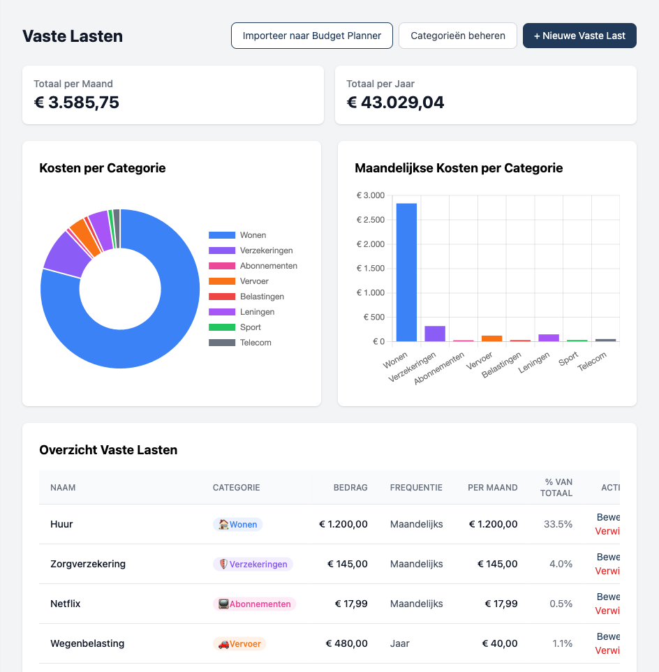This screenshot has width=659, height=672.
Task: Toggle the Telecom legend color swatch
Action: pos(222,343)
